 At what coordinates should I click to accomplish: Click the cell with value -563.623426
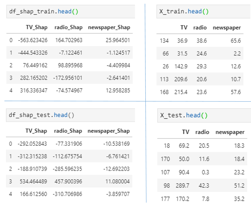(x=33, y=40)
